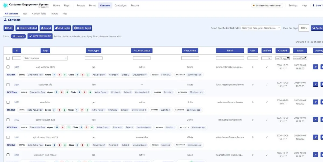323x162 pixels.
Task: Click the Delete Tag(s) button
Action: pyautogui.click(x=82, y=28)
